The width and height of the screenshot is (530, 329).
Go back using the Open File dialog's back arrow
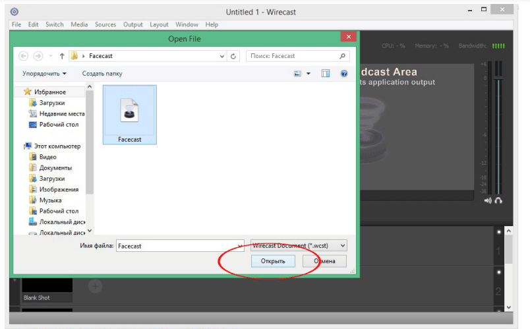(23, 56)
